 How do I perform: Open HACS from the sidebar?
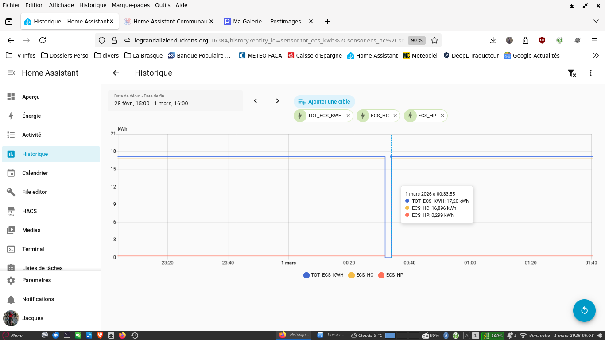pos(29,211)
